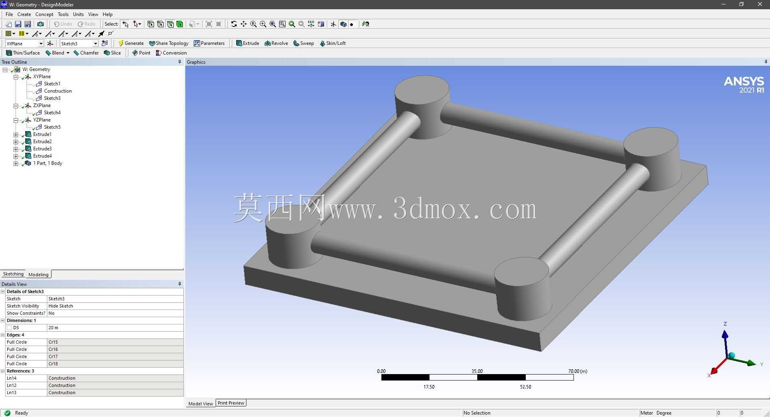Image resolution: width=770 pixels, height=417 pixels.
Task: Select Sketch4 in the tree outline
Action: pos(52,113)
